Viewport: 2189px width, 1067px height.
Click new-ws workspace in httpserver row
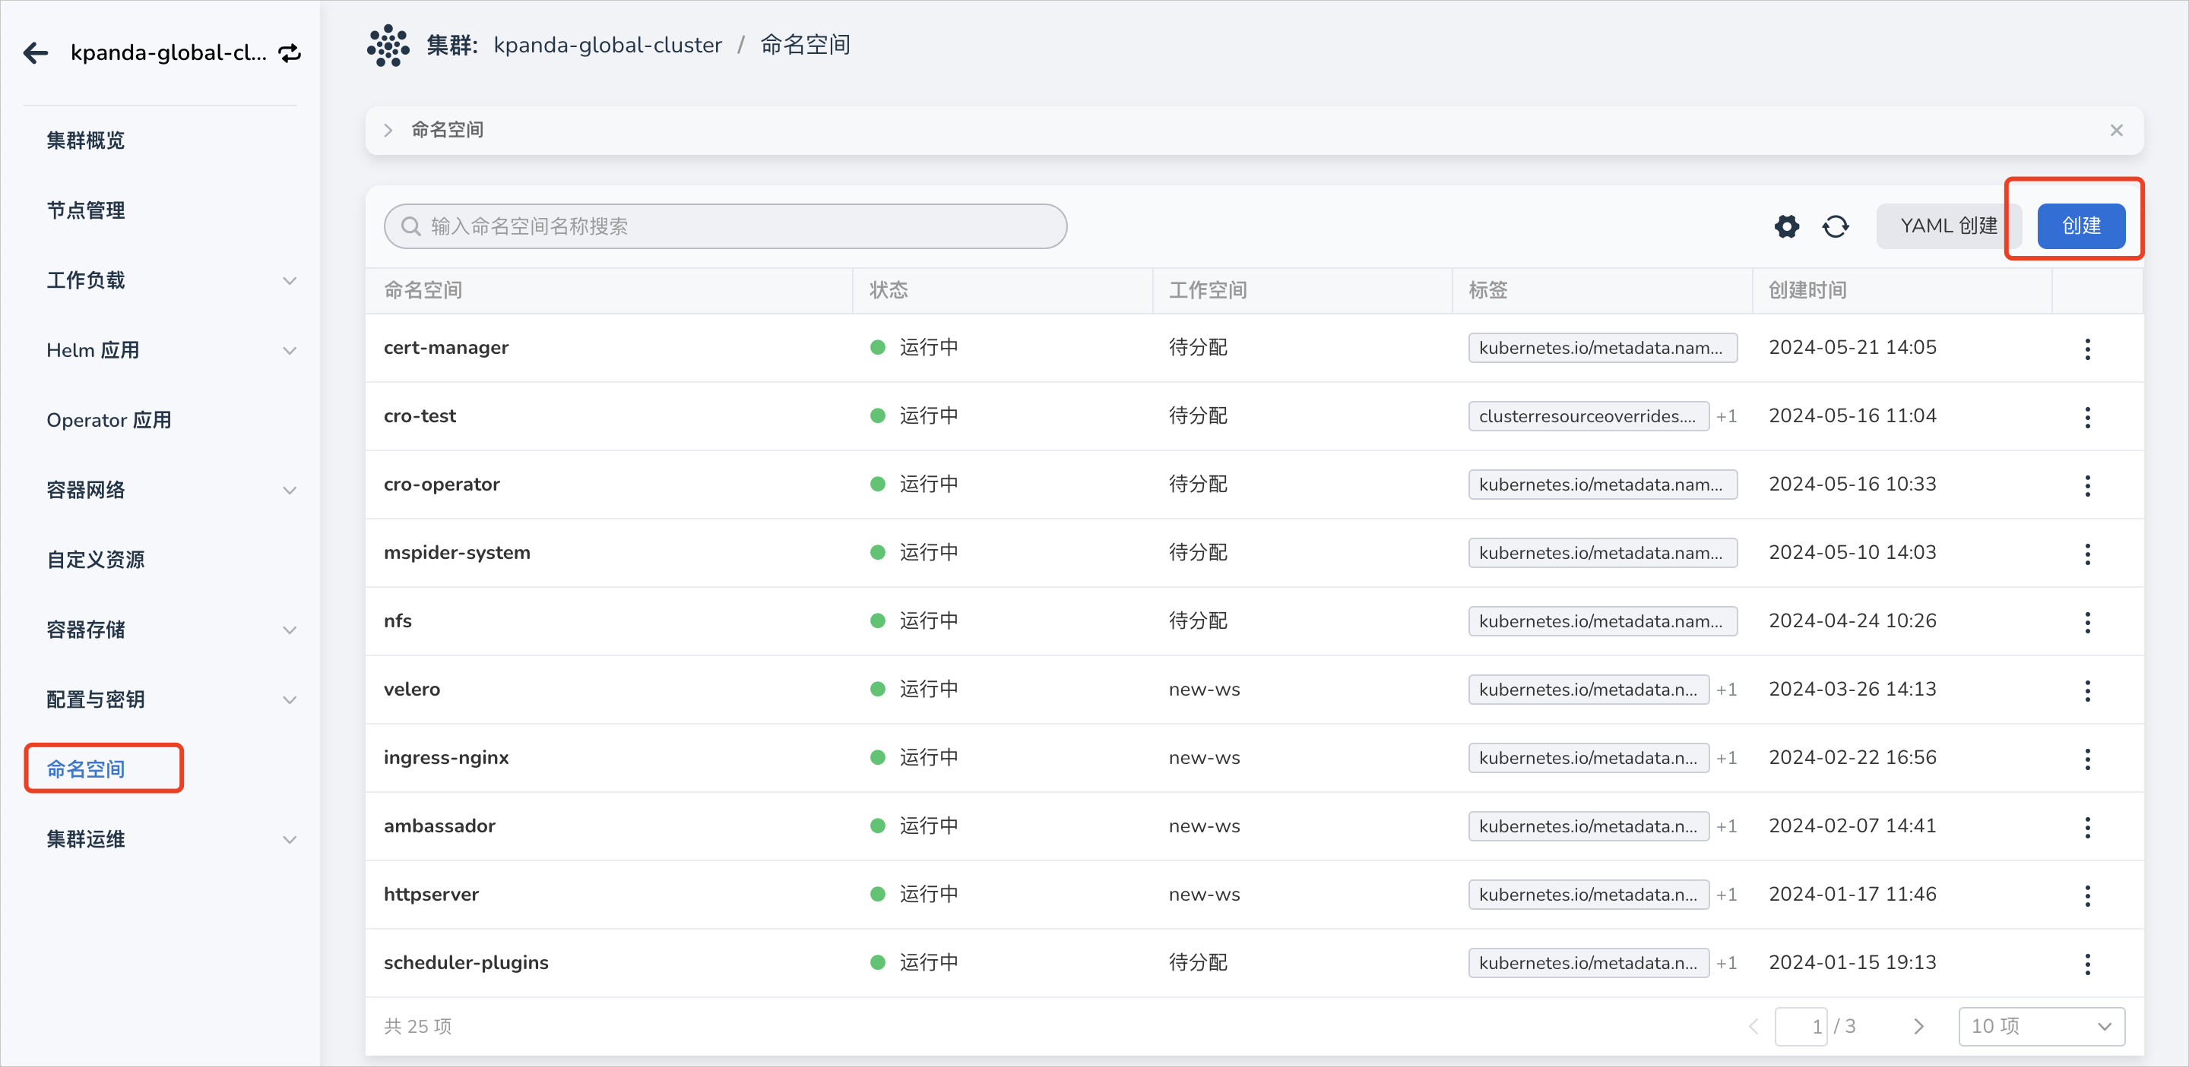coord(1203,895)
